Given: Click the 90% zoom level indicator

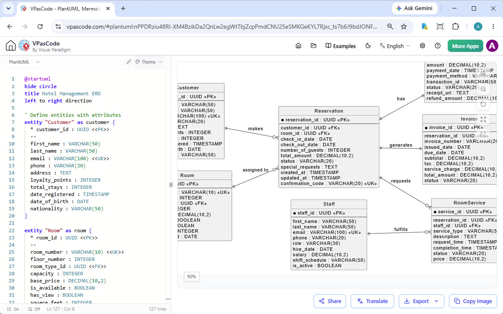Looking at the screenshot, I should click(192, 276).
